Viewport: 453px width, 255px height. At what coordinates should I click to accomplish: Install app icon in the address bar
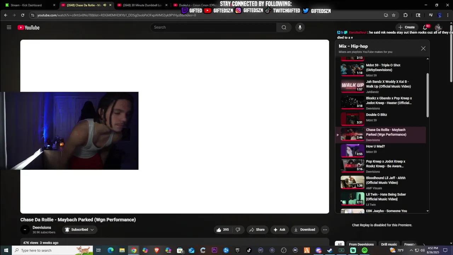click(x=386, y=15)
